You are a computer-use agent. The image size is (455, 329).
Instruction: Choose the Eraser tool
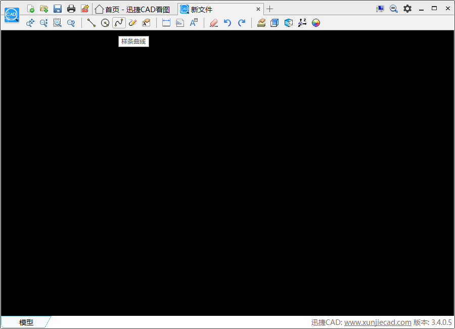pos(213,23)
